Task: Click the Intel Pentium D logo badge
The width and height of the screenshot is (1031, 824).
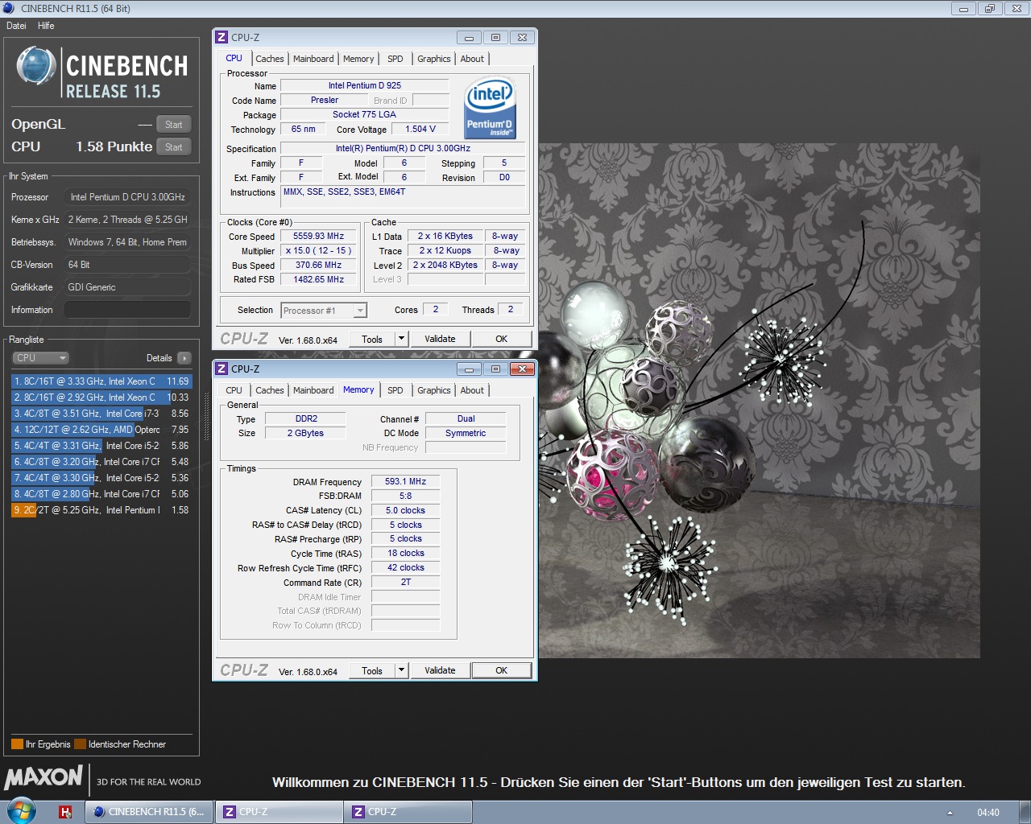Action: point(490,109)
